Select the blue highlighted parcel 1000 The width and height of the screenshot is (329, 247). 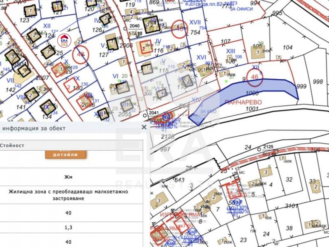point(247,93)
